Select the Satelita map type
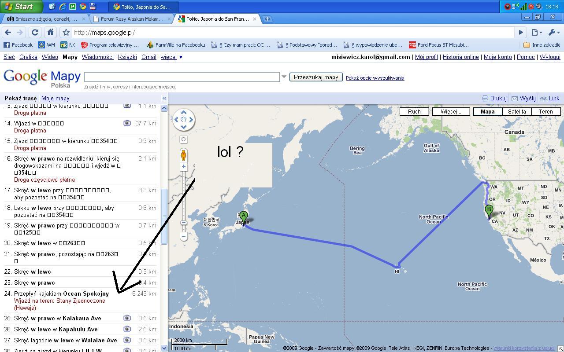 coord(517,112)
